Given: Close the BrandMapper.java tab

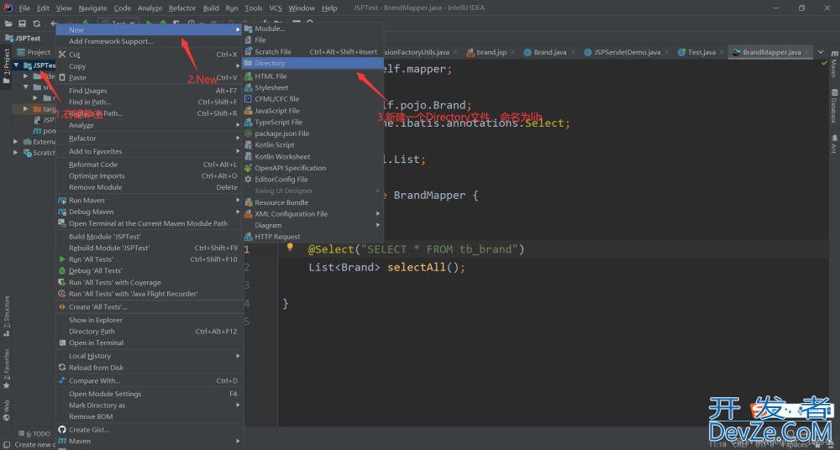Looking at the screenshot, I should coord(806,53).
